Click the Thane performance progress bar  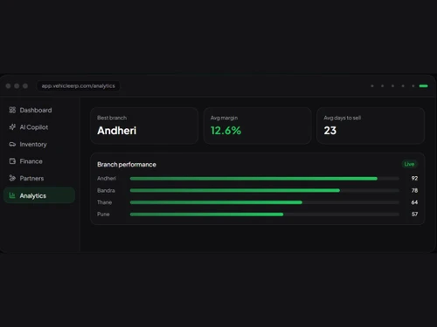click(x=265, y=202)
